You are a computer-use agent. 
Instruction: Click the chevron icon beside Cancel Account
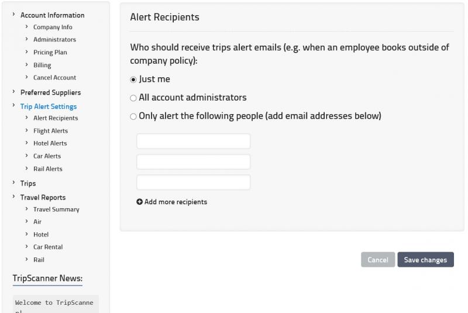coord(26,77)
